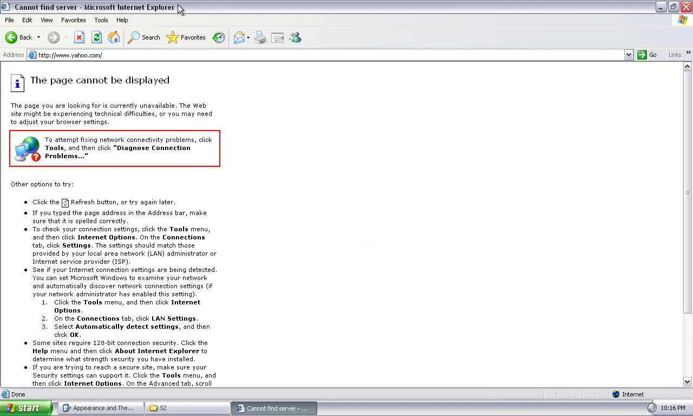Click the vertical scrollbar thumb
Screen dimensions: 693x416
688,192
